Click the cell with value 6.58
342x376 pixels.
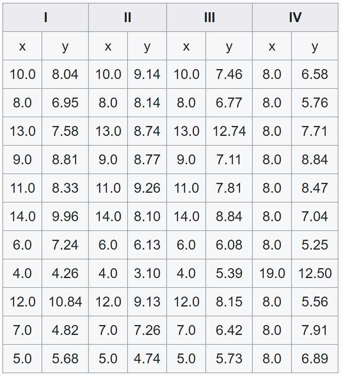[x=315, y=74]
